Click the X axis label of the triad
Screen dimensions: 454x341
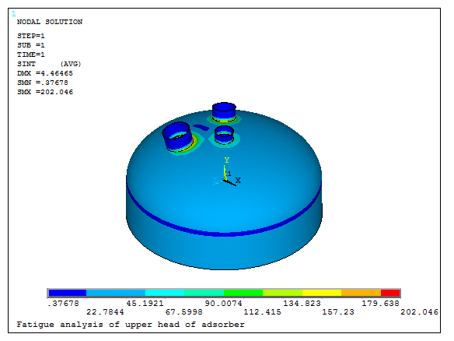tap(238, 181)
